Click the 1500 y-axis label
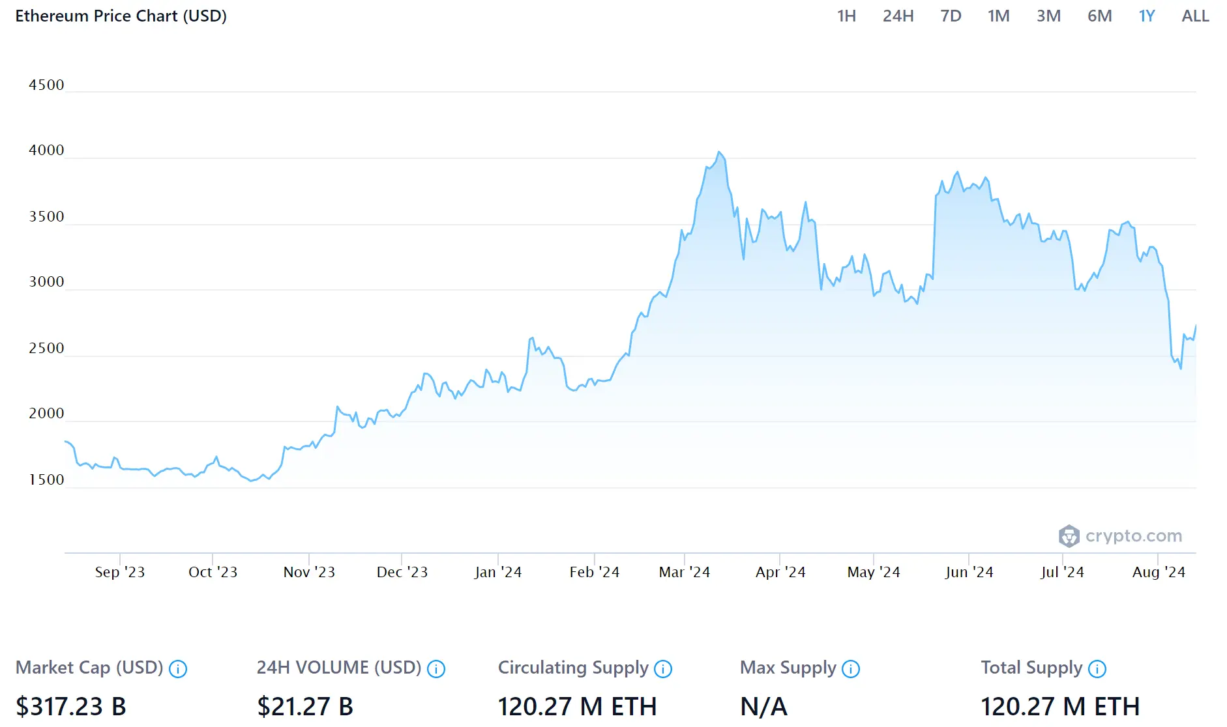The width and height of the screenshot is (1227, 727). 46,479
